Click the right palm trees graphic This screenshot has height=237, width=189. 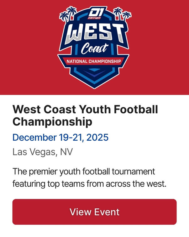122,14
